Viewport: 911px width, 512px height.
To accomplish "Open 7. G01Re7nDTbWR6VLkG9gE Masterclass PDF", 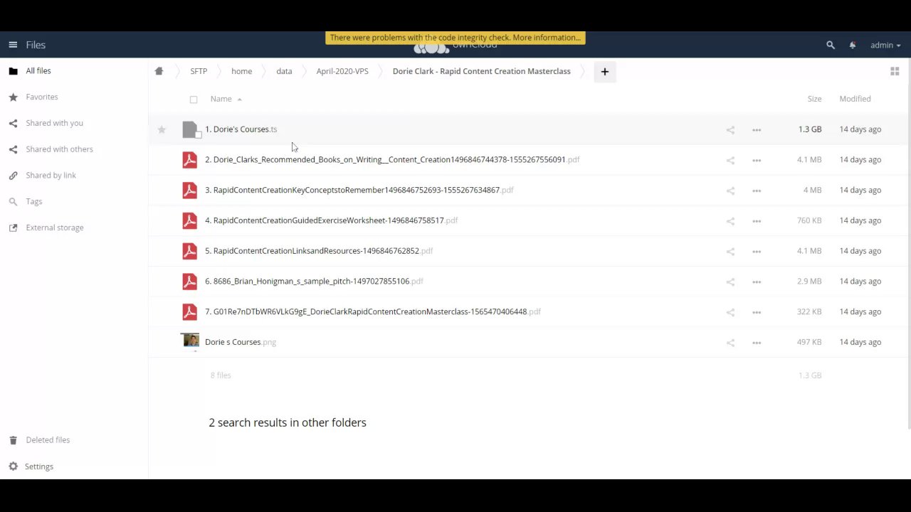I will (373, 311).
